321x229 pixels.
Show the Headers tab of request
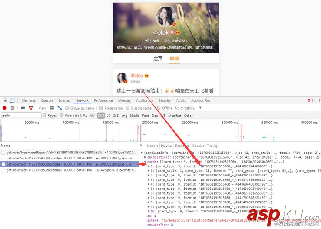[152, 146]
